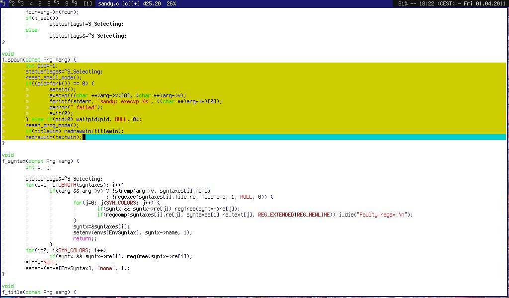Switch to workspace tag 6

click(x=49, y=3)
